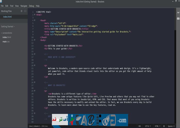Collapse the head tag fold arrow on line 4

point(34,15)
